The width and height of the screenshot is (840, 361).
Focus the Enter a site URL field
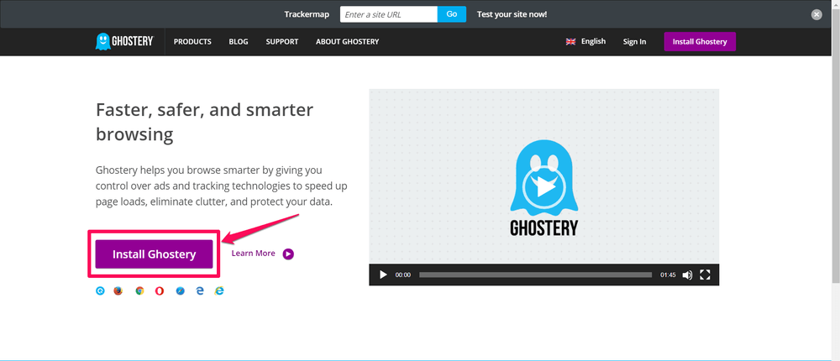pos(389,14)
